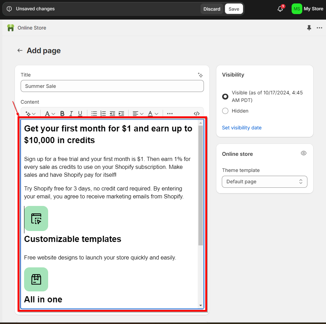Preview page with the eye icon
326x324 pixels.
(x=304, y=153)
